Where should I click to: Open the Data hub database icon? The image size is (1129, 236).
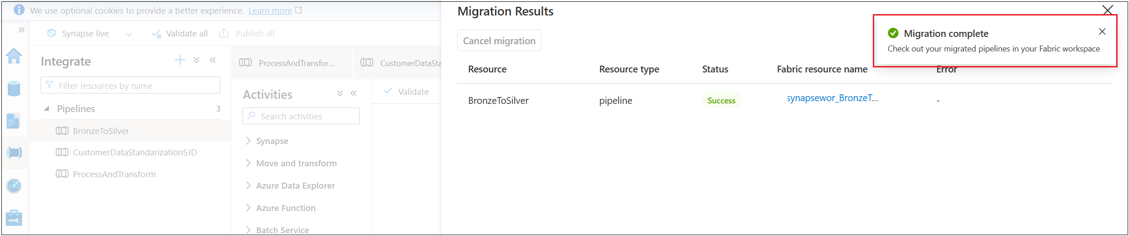[14, 88]
